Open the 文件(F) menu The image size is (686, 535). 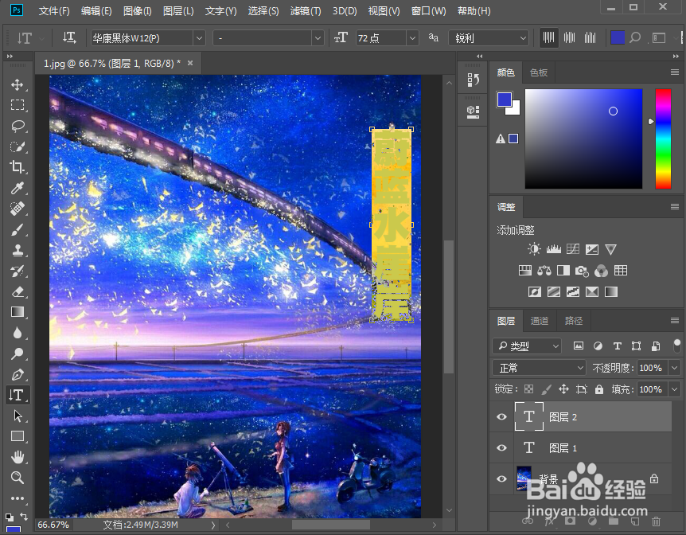(54, 11)
